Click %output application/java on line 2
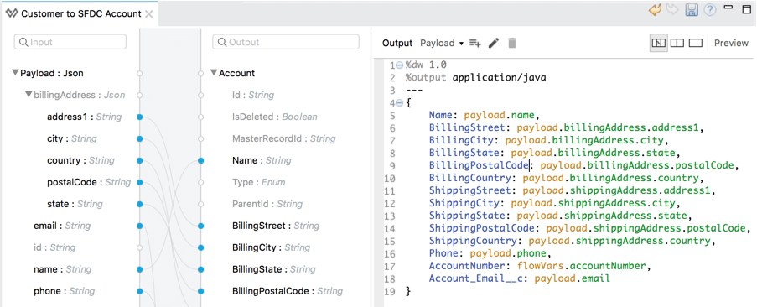Image resolution: width=757 pixels, height=307 pixels. (475, 77)
